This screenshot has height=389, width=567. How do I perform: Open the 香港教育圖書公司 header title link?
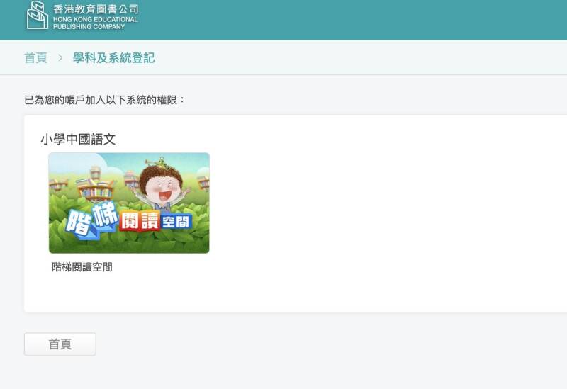pyautogui.click(x=96, y=9)
